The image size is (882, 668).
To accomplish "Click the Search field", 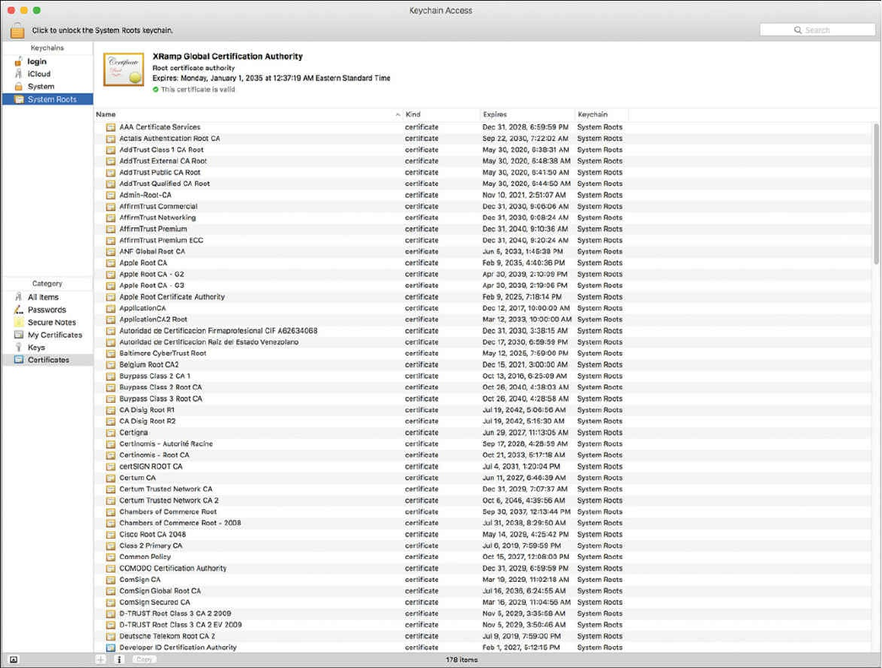I will (817, 30).
